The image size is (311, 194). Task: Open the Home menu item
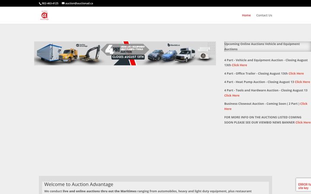[x=246, y=15]
